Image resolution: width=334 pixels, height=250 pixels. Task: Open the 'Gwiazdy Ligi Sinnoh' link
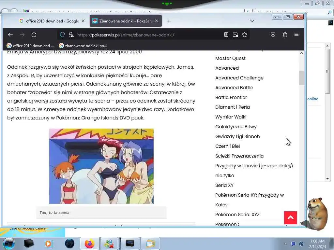pos(237,136)
